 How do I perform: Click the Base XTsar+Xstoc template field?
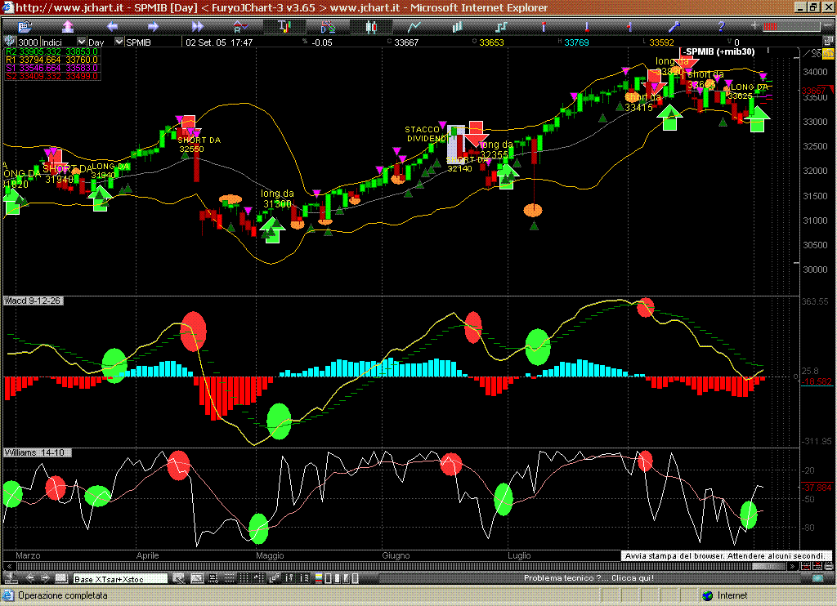point(120,578)
